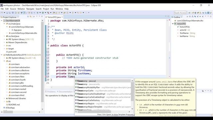
Task: Click the Save toolbar icon
Action: pyautogui.click(x=7, y=13)
